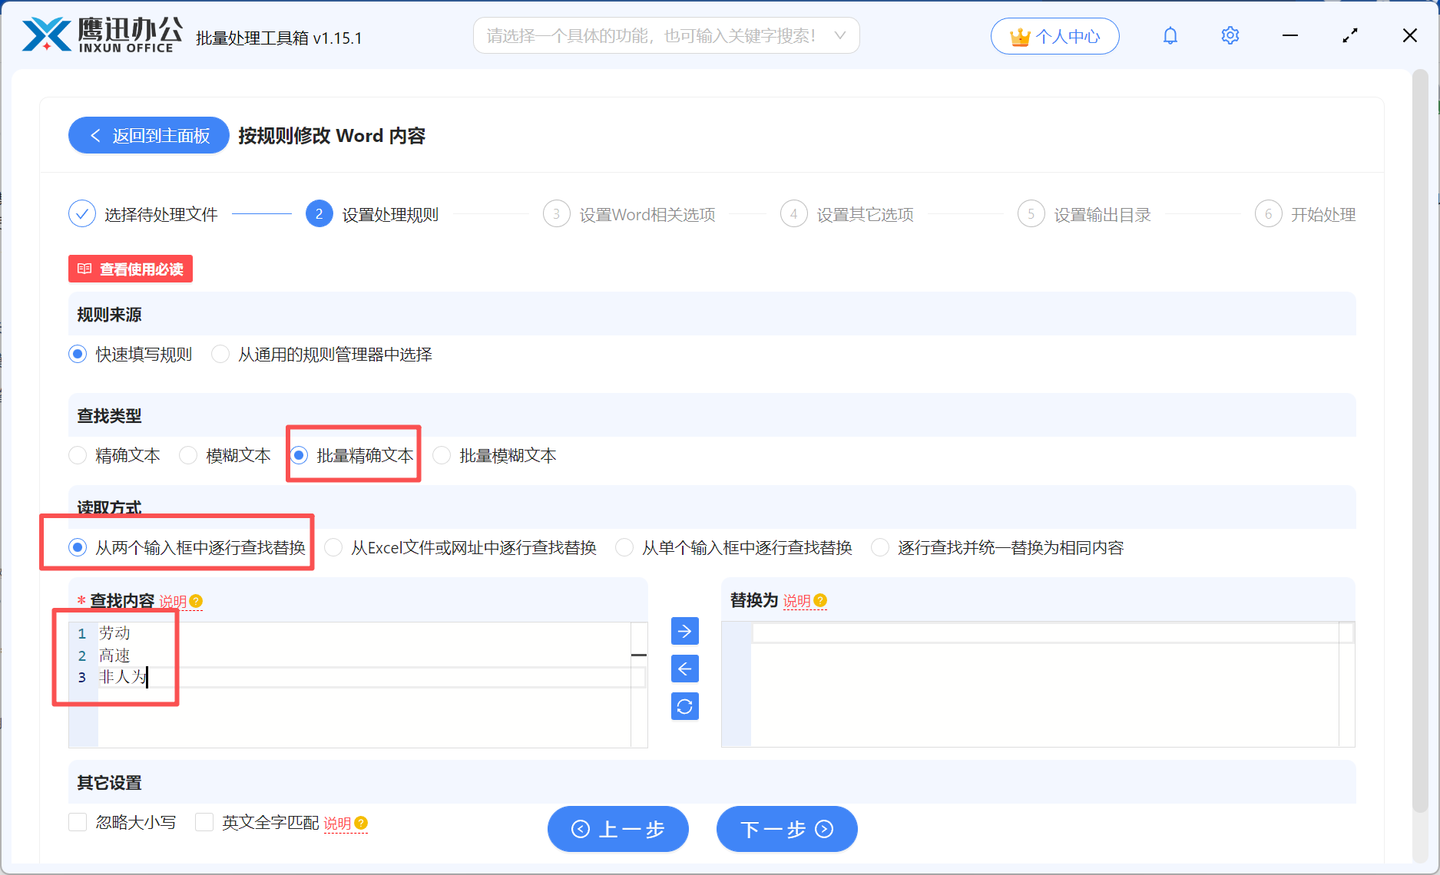Click line 2 text 高速

point(114,655)
